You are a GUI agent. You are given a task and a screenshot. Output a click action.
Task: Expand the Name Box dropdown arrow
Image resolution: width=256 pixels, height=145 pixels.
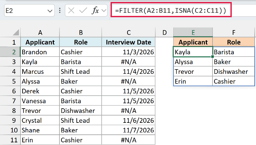click(x=50, y=11)
